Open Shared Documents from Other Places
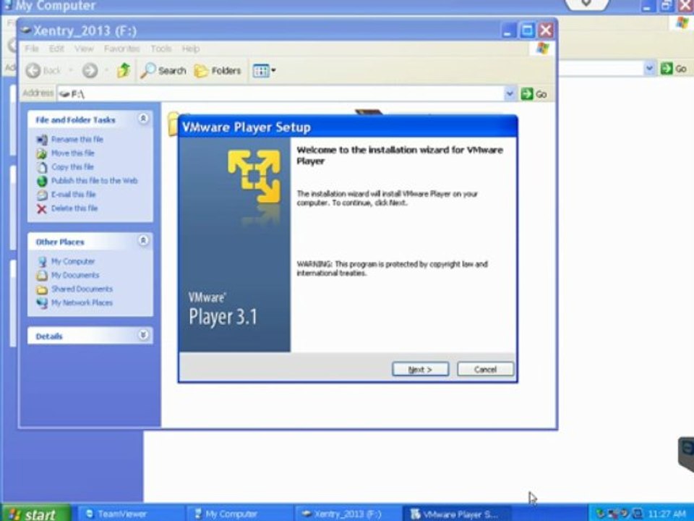Screen dimensions: 694x521 point(82,289)
